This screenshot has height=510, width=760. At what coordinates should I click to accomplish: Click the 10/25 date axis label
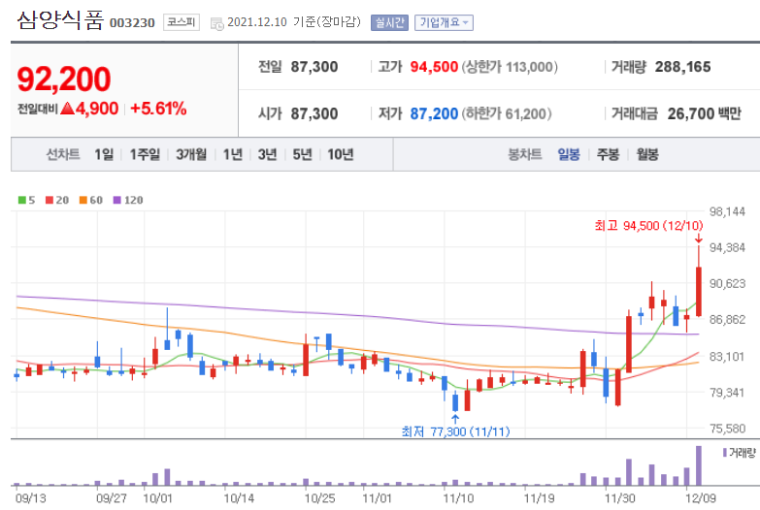click(319, 498)
